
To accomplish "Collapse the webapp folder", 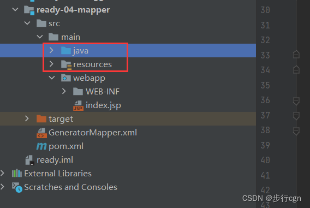I will click(52, 78).
